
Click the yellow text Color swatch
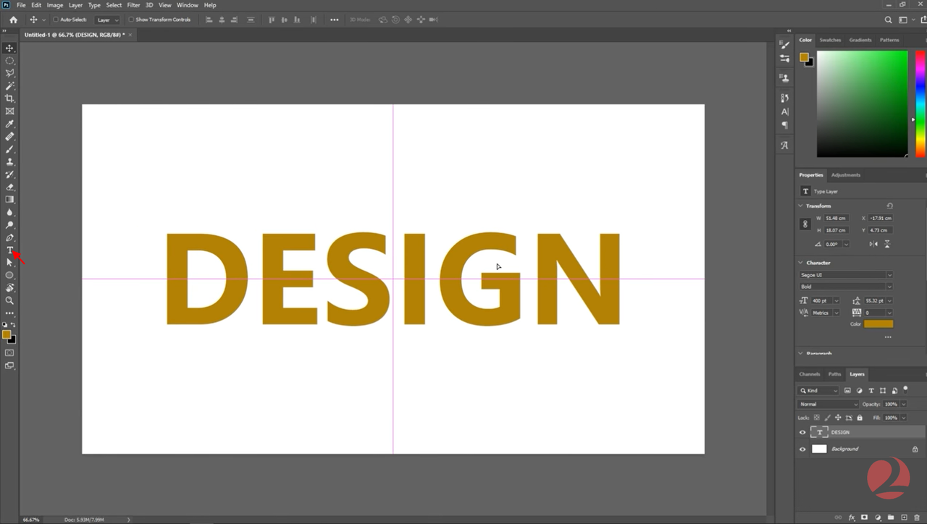pos(878,324)
